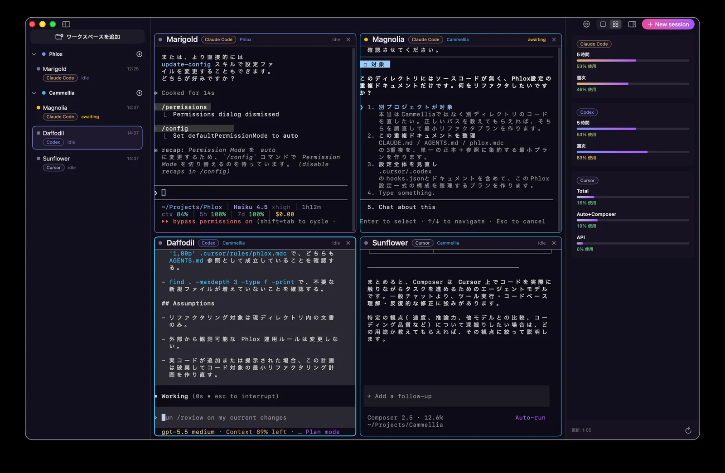Click the Codex badge under sidebar Daffodil
Image resolution: width=725 pixels, height=473 pixels.
click(53, 142)
